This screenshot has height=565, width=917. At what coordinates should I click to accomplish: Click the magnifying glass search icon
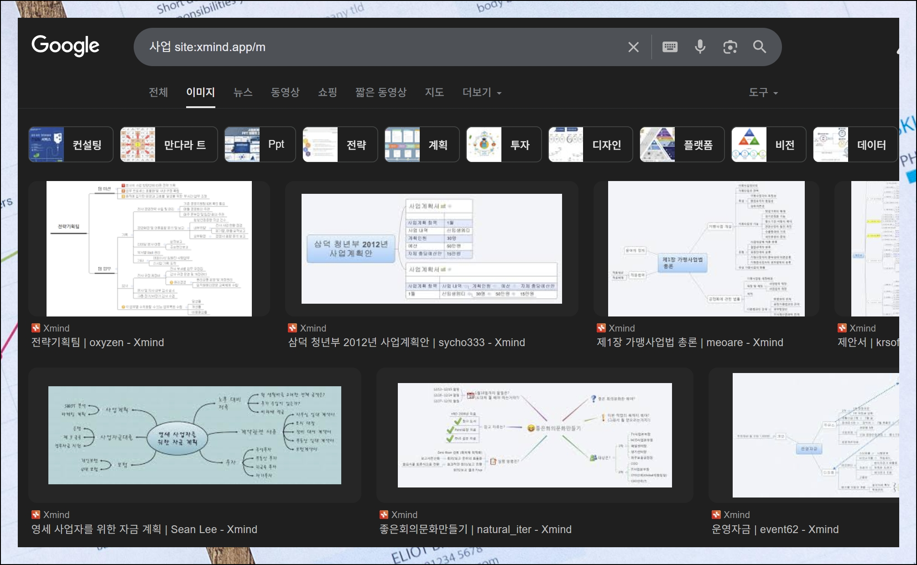pos(760,47)
